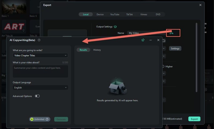
Task: Toggle Advanced Options switch
Action: click(x=37, y=96)
